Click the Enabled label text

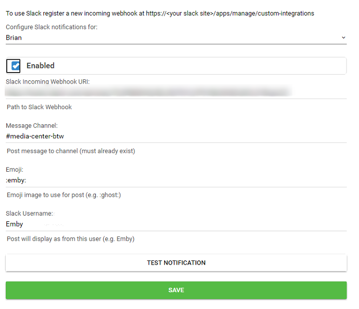click(41, 66)
